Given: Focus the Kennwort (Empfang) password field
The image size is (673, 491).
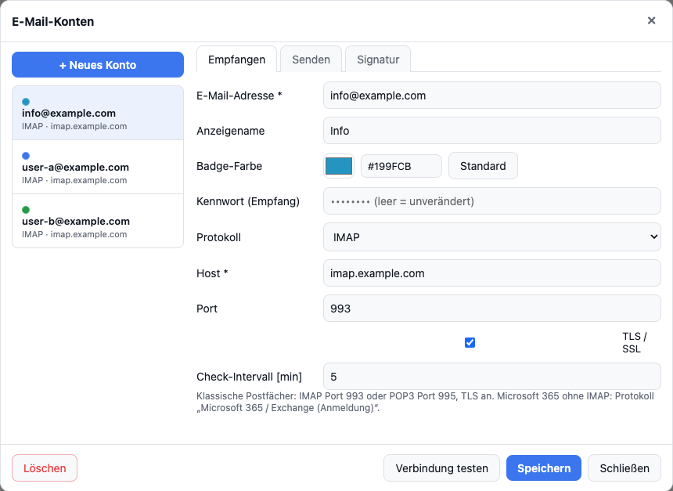Looking at the screenshot, I should click(492, 201).
